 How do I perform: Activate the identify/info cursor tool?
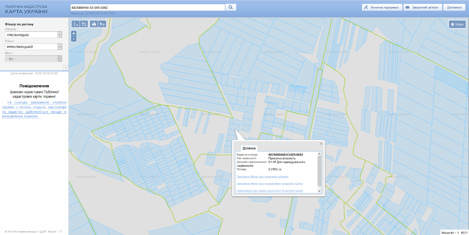pyautogui.click(x=102, y=24)
